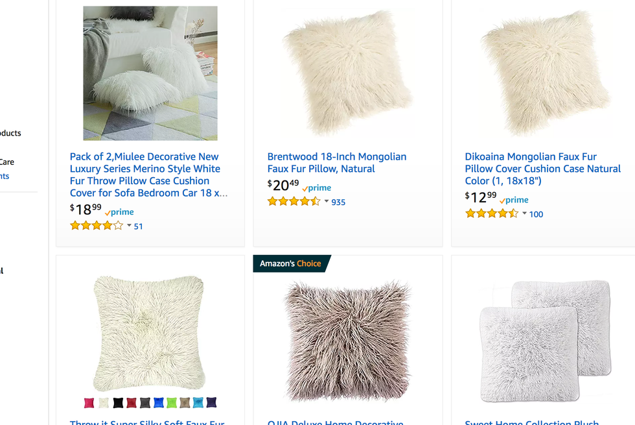Open the 935 reviews count link
The width and height of the screenshot is (635, 425).
338,202
